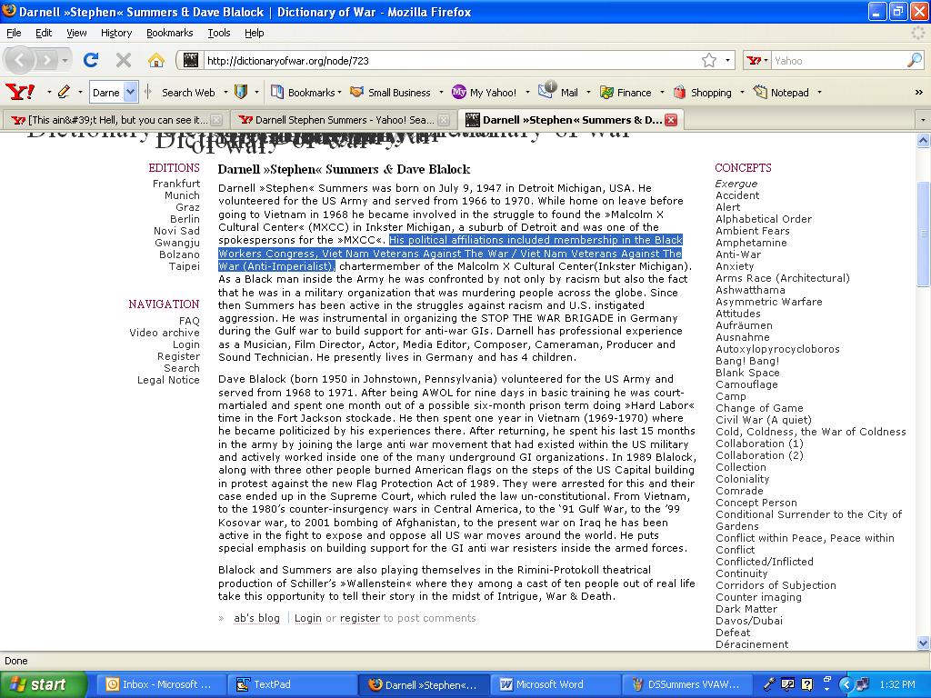Viewport: 931px width, 698px height.
Task: Click the Stop loading X icon
Action: click(x=124, y=60)
